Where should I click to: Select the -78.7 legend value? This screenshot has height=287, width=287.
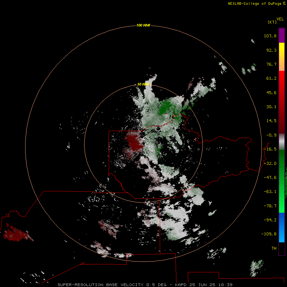[270, 206]
